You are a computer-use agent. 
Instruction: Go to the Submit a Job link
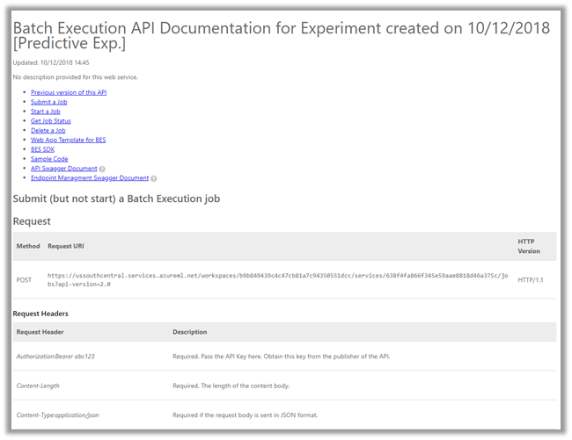click(48, 102)
